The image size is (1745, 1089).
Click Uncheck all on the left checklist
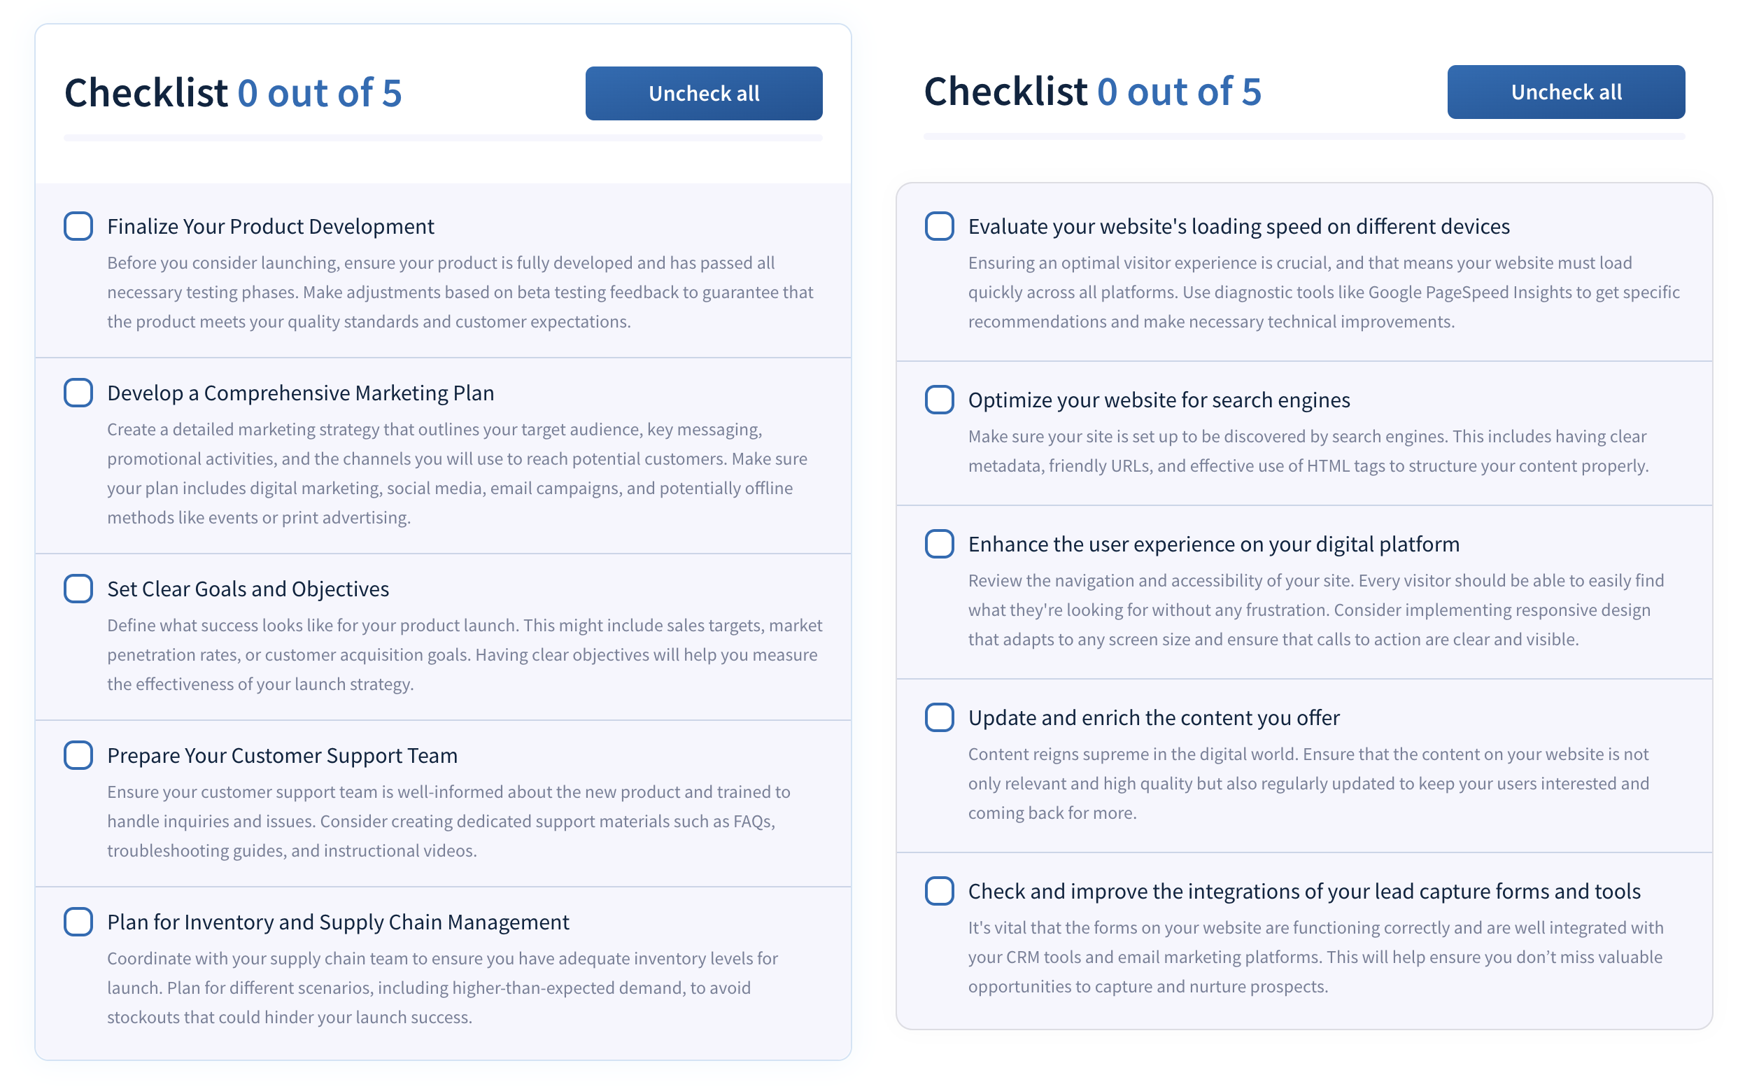point(703,92)
